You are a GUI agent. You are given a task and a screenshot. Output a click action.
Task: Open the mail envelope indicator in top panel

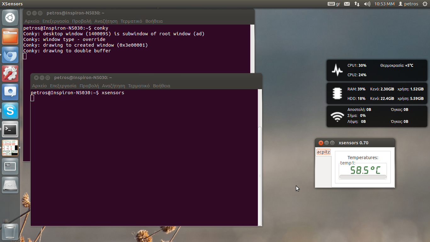point(347,4)
